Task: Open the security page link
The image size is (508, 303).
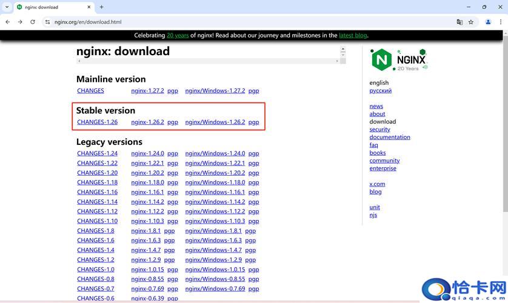Action: click(379, 130)
